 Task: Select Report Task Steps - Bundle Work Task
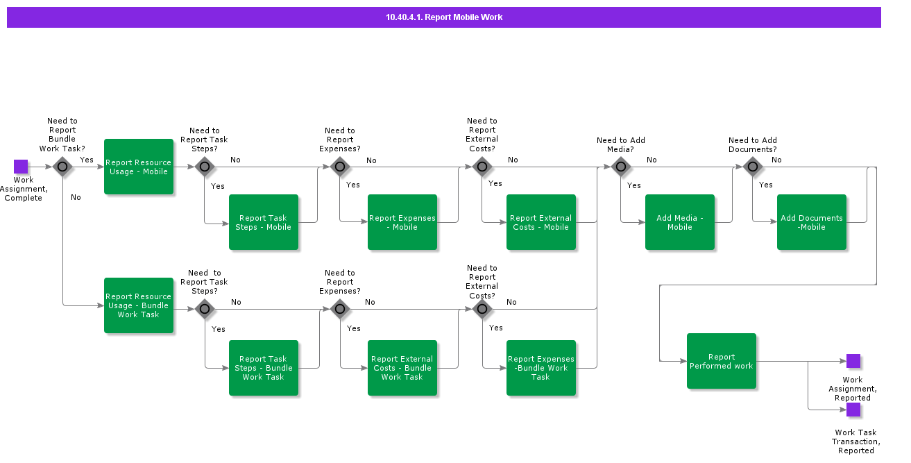(264, 368)
